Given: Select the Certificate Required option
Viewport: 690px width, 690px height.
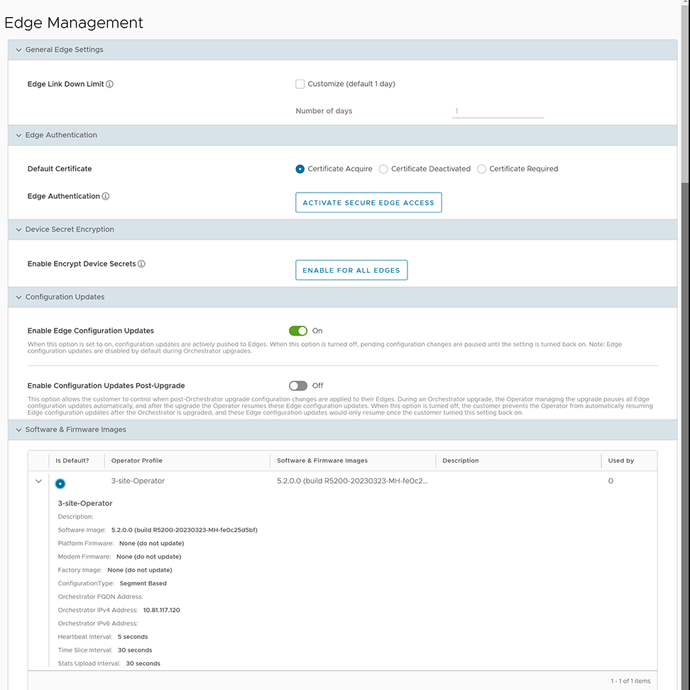Looking at the screenshot, I should tap(481, 169).
